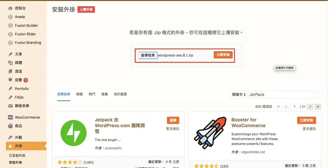
Task: Click the 文章 pin icon
Action: (10, 54)
